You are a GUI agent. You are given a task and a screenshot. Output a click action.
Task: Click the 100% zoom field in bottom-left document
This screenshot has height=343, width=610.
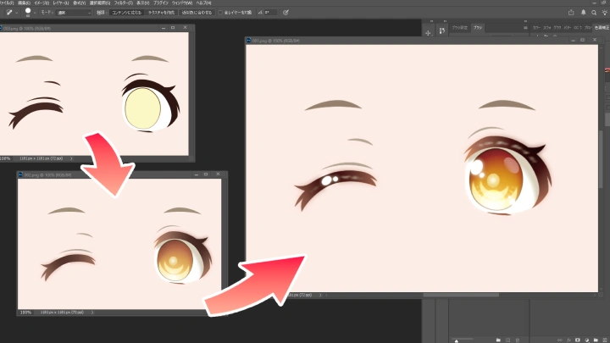(x=25, y=313)
